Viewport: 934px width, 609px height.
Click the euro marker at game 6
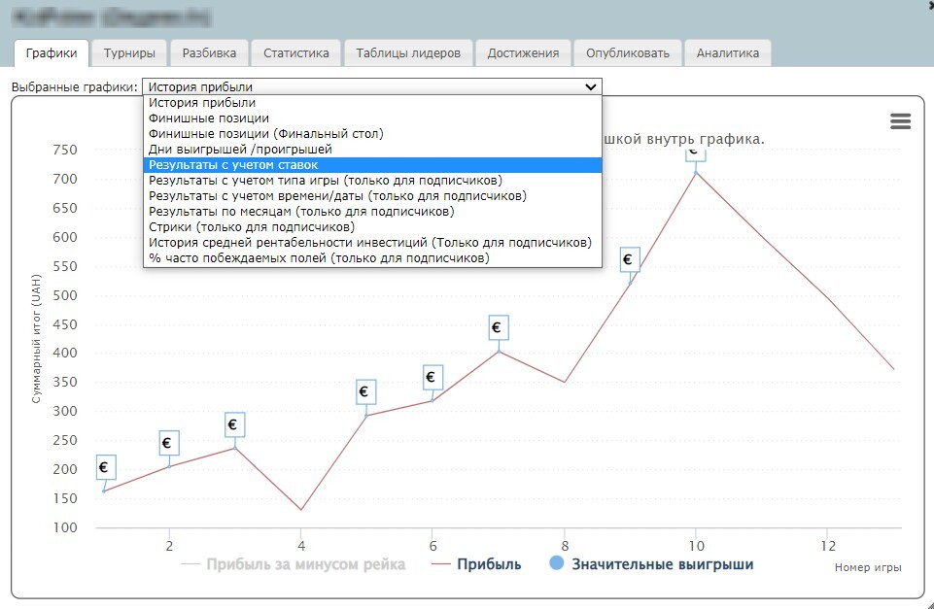432,378
